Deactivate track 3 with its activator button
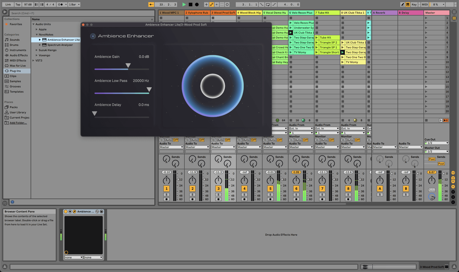This screenshot has width=459, height=272. (x=218, y=188)
